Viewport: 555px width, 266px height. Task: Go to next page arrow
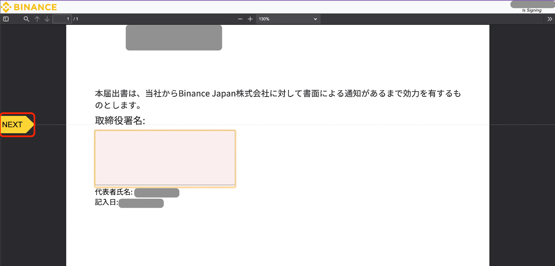pyautogui.click(x=47, y=19)
